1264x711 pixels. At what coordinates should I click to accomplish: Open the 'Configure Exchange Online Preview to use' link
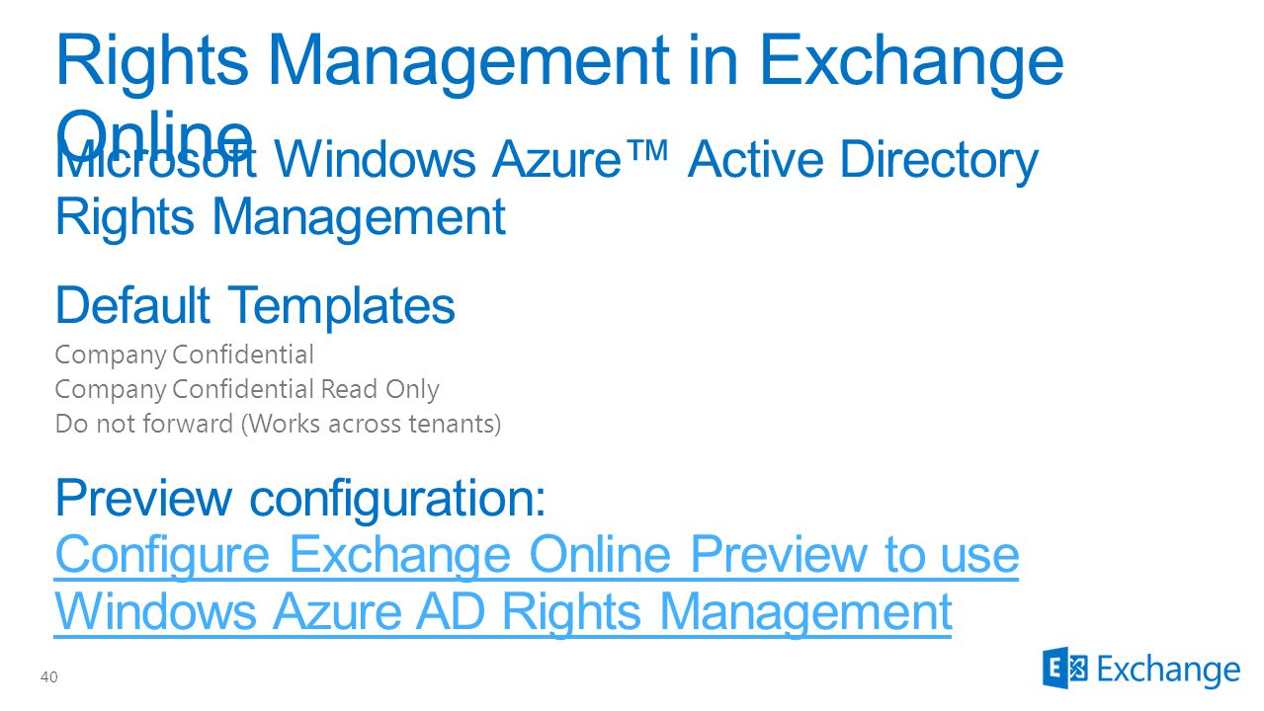(x=537, y=554)
